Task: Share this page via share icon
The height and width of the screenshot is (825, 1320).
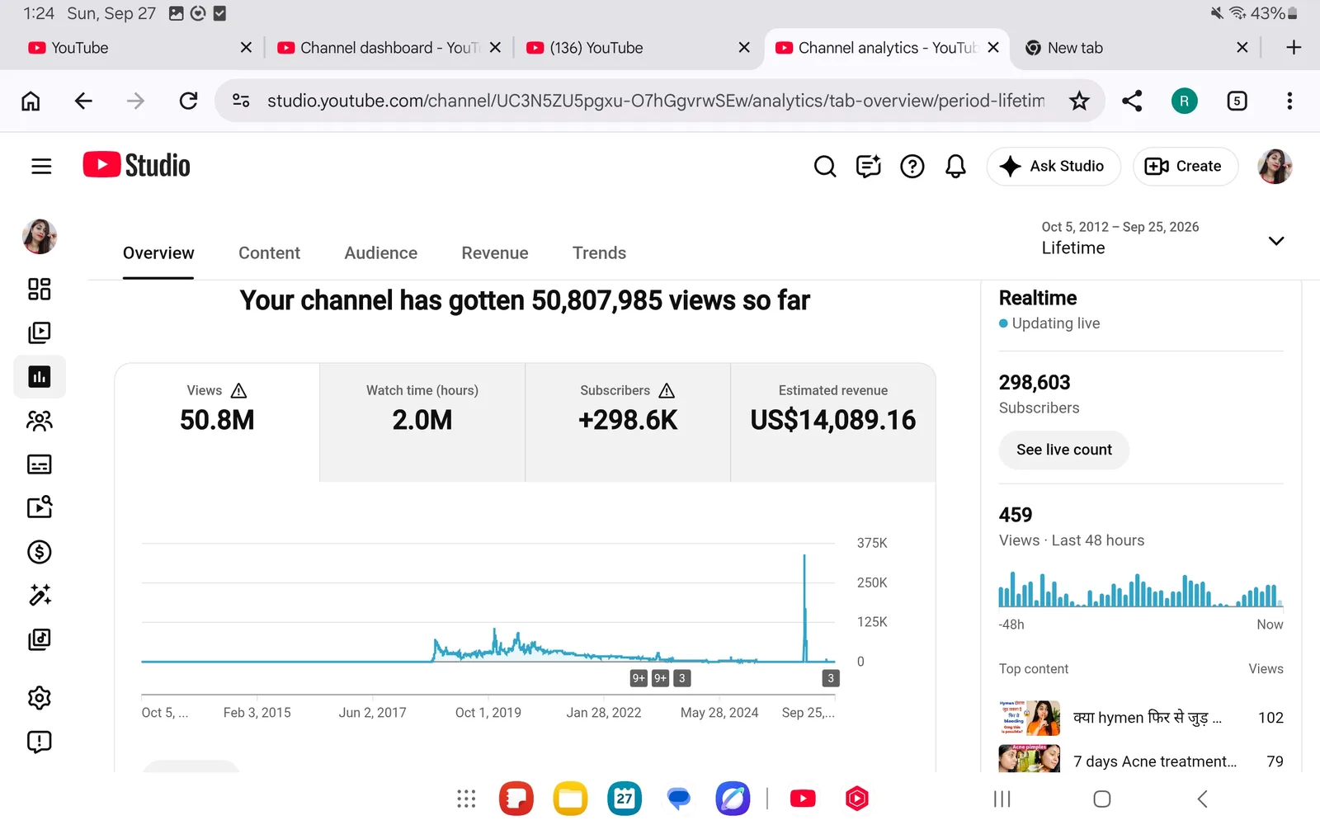Action: click(1132, 101)
